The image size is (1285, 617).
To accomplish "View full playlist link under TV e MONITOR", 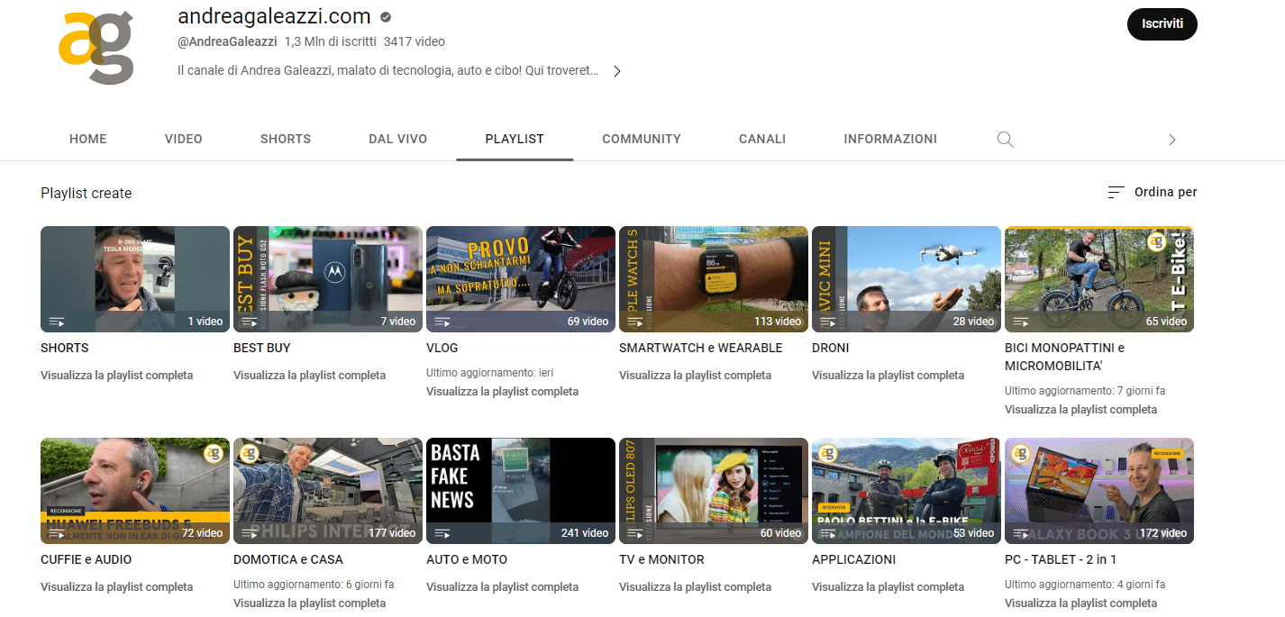I will tap(695, 587).
